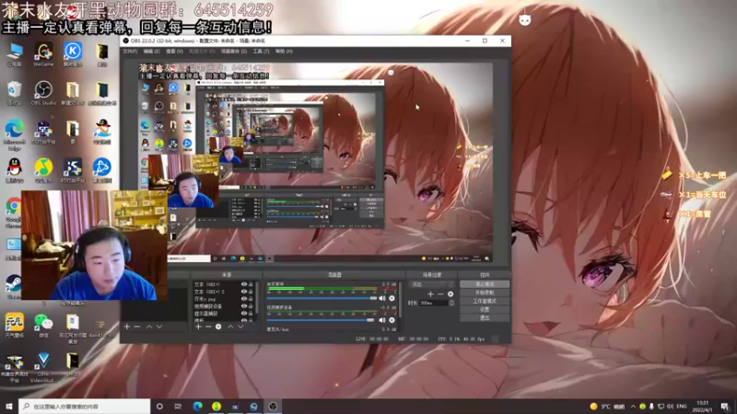Click the 开始录制 start recording button
This screenshot has height=414, width=737.
485,293
